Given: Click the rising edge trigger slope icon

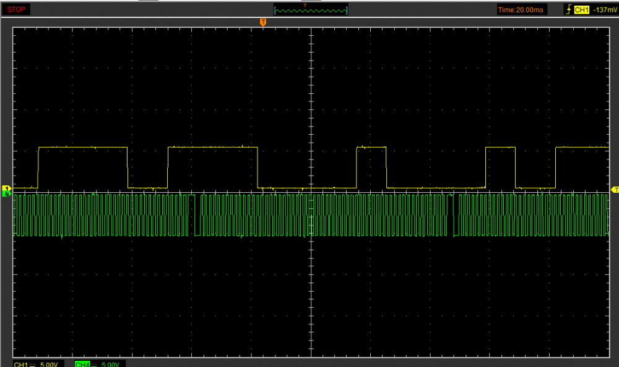Looking at the screenshot, I should click(568, 10).
